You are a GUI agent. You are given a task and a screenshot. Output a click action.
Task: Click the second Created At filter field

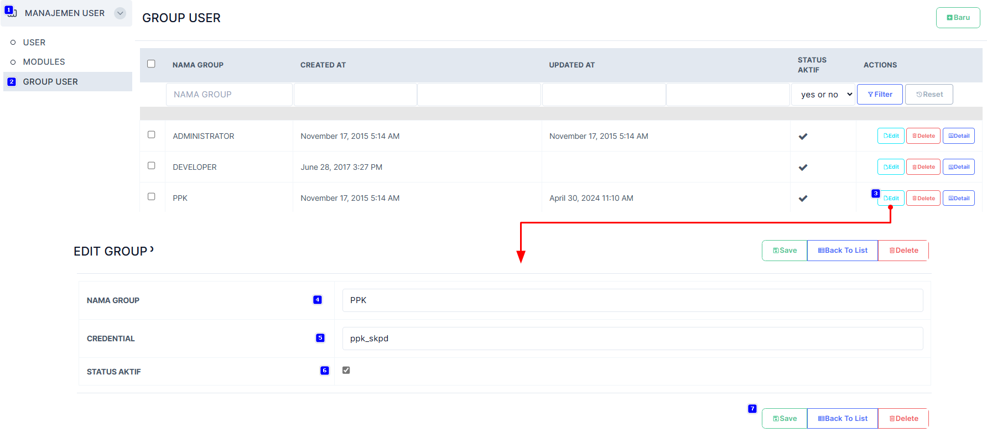click(479, 95)
